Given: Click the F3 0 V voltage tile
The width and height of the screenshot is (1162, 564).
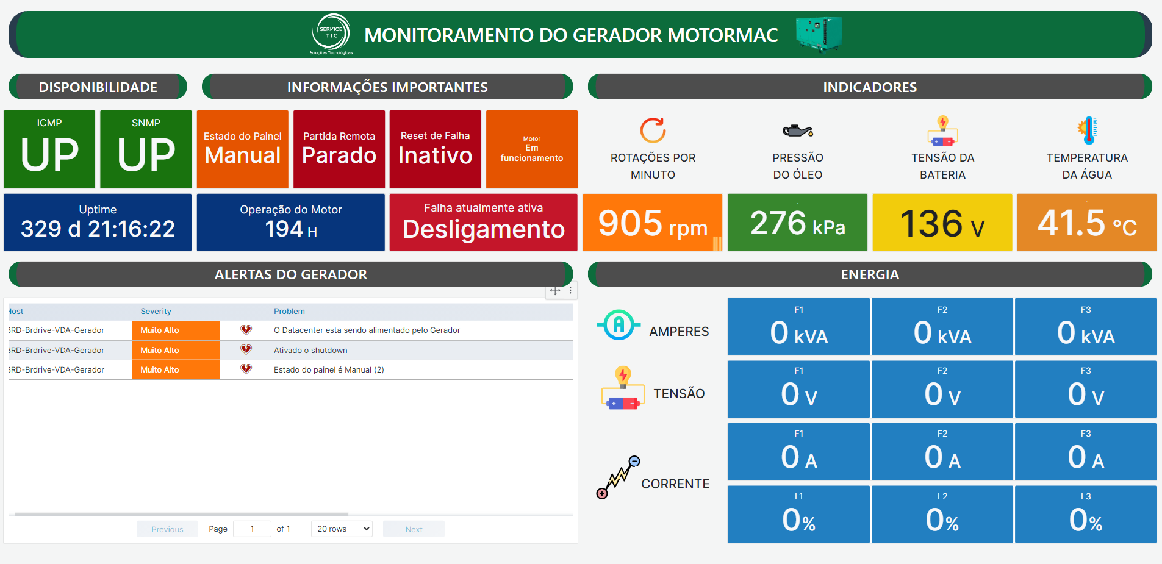Looking at the screenshot, I should pos(1086,389).
